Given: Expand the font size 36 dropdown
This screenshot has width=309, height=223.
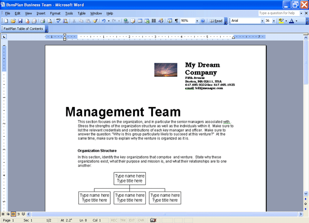Looking at the screenshot, I should click(274, 21).
